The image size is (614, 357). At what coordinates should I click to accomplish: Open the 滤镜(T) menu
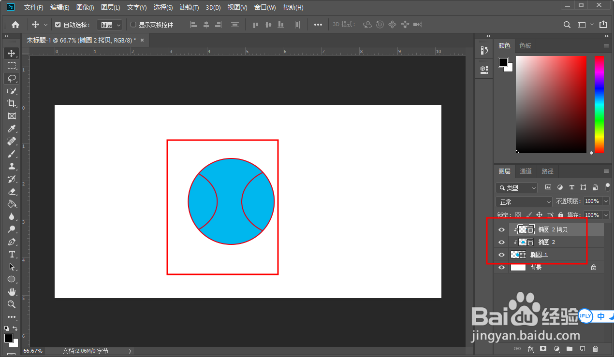point(189,7)
